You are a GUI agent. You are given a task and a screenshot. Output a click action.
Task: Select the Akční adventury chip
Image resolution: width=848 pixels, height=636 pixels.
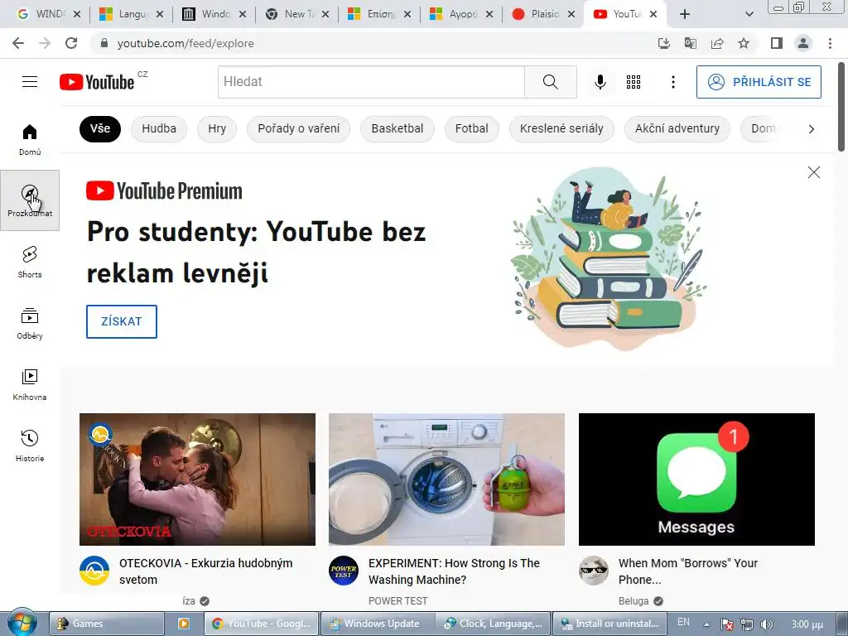tap(677, 128)
